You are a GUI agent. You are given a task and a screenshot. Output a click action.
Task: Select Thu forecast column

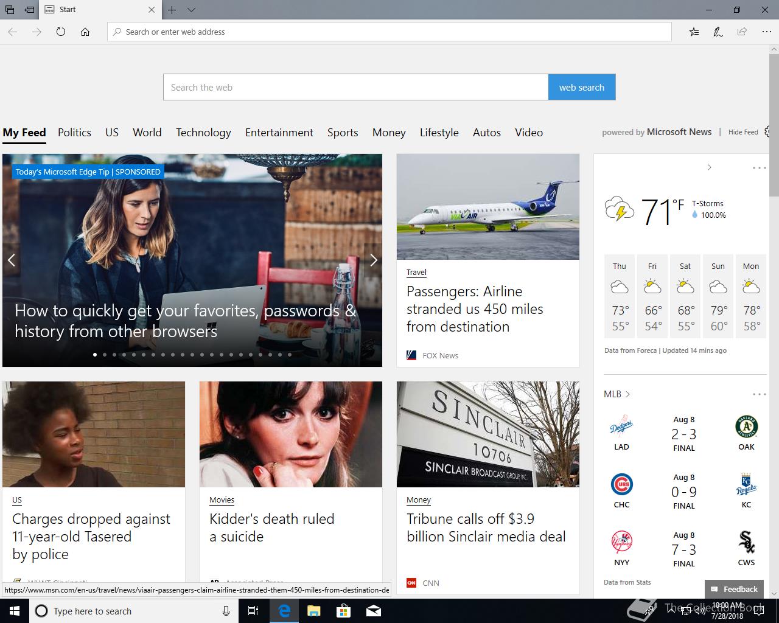pos(620,296)
